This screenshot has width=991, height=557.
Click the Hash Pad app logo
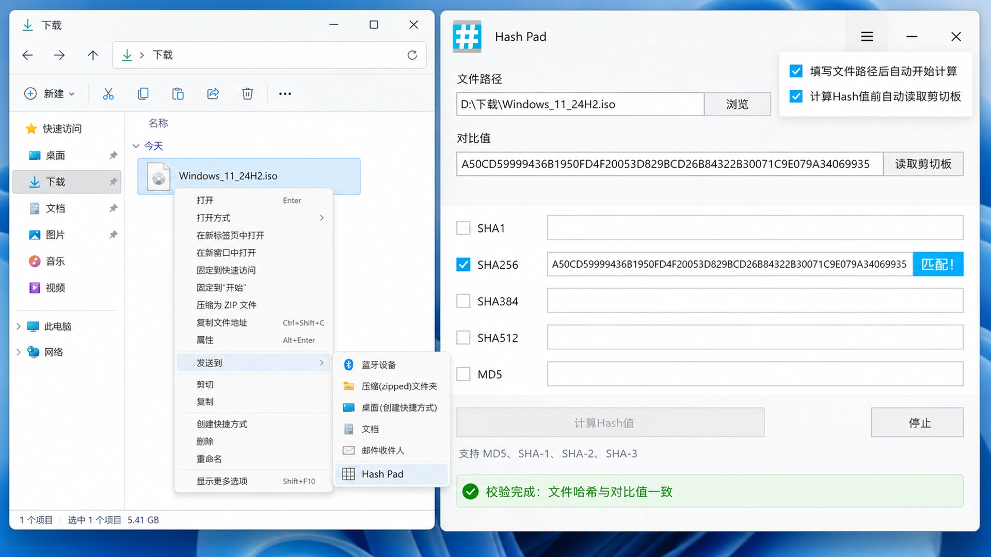click(467, 37)
